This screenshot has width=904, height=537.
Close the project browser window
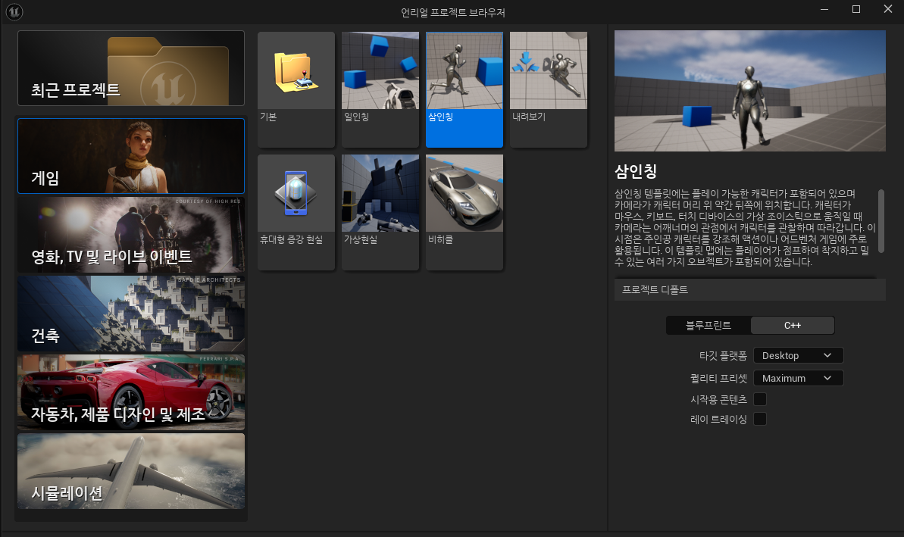tap(888, 9)
